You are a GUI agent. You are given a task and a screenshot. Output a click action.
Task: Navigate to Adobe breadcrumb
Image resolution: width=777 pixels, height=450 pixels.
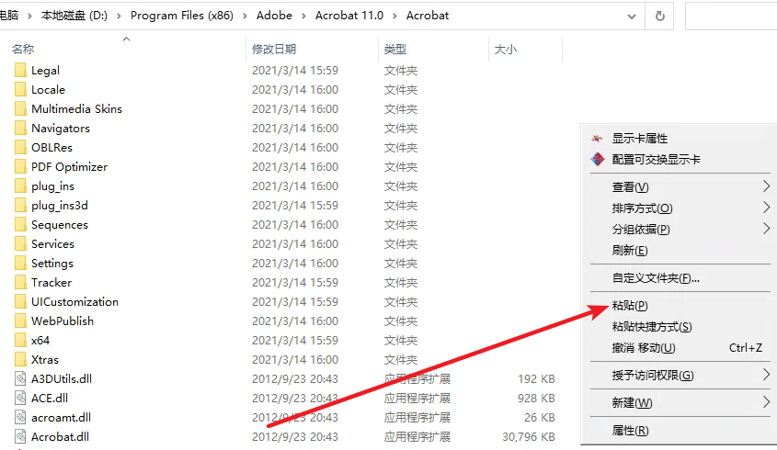(x=274, y=16)
